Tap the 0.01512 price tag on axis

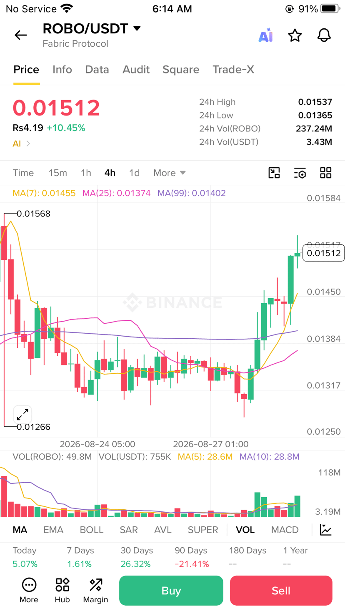tap(324, 253)
